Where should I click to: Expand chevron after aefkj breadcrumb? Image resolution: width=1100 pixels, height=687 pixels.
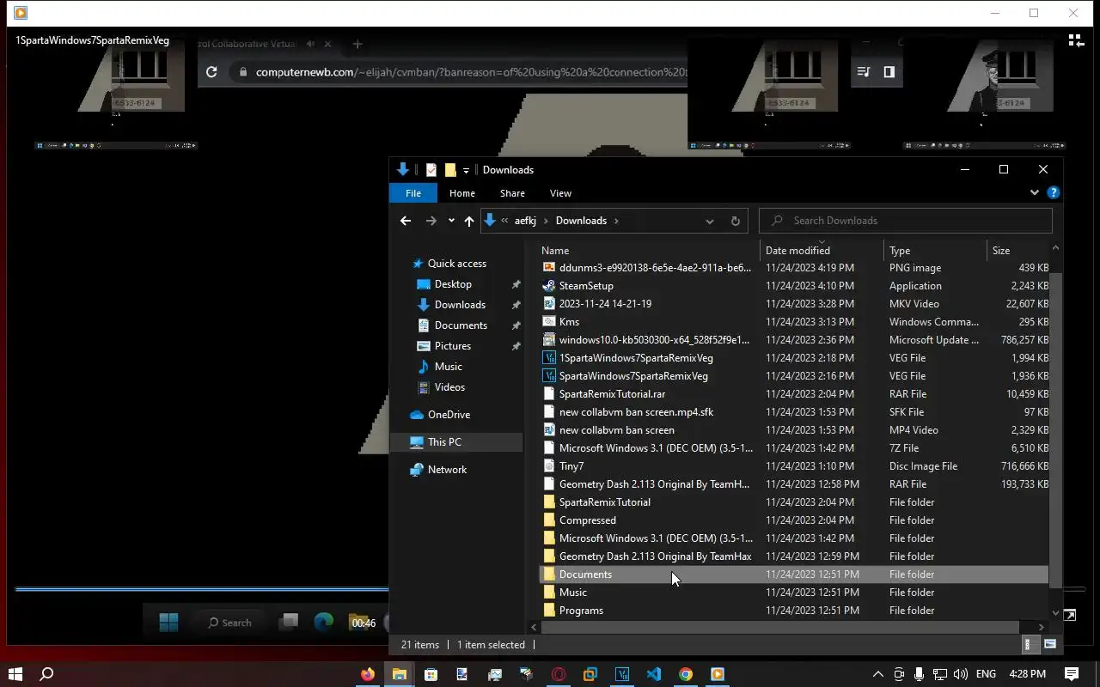point(546,221)
